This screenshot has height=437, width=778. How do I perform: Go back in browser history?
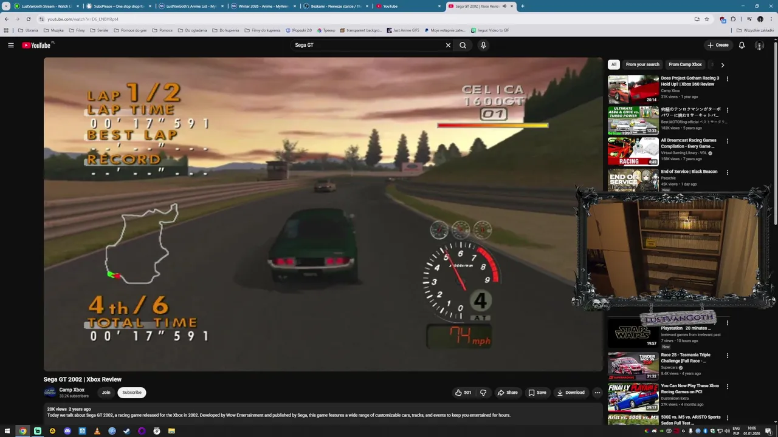pyautogui.click(x=7, y=19)
